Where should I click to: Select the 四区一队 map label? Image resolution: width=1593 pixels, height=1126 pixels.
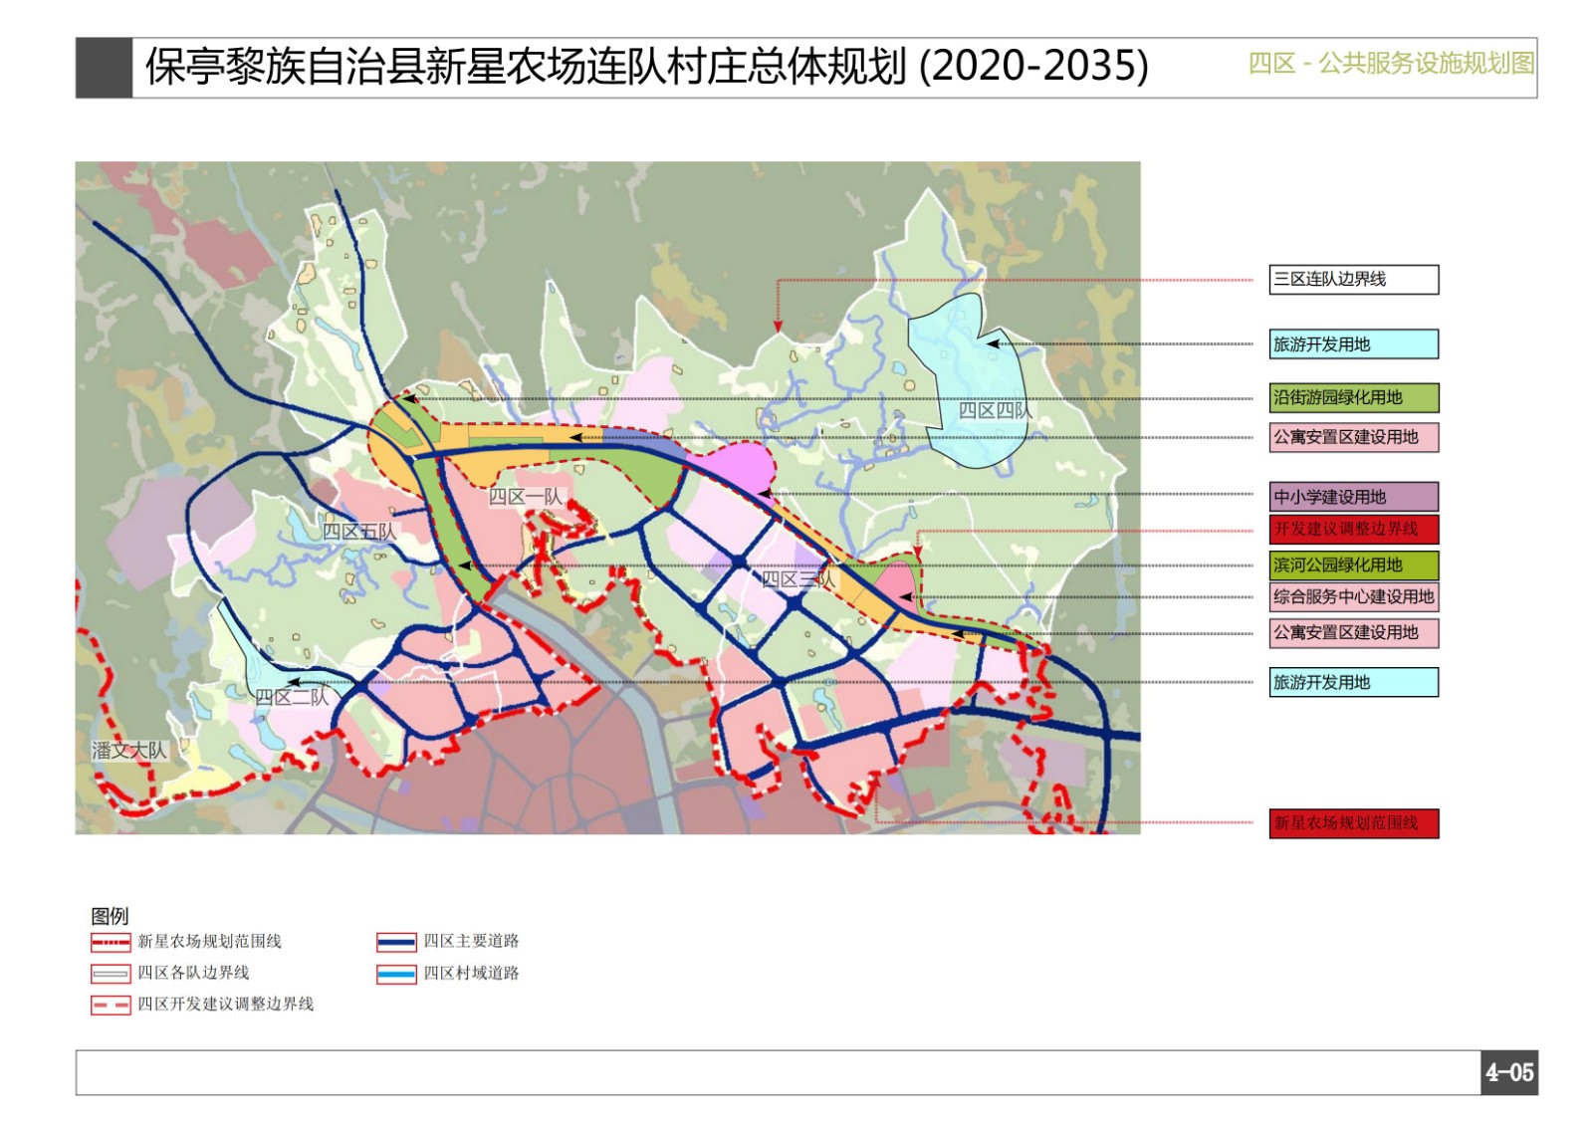525,497
